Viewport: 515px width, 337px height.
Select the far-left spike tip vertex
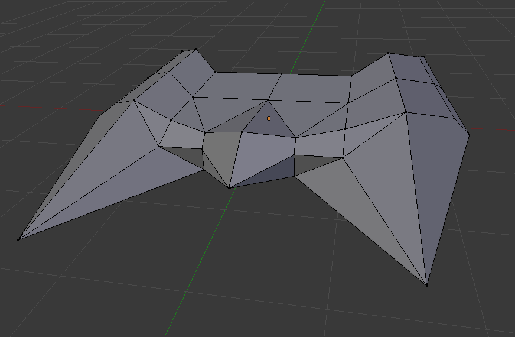[19, 239]
